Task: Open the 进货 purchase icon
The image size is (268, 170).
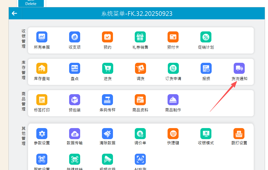Action: tap(107, 68)
